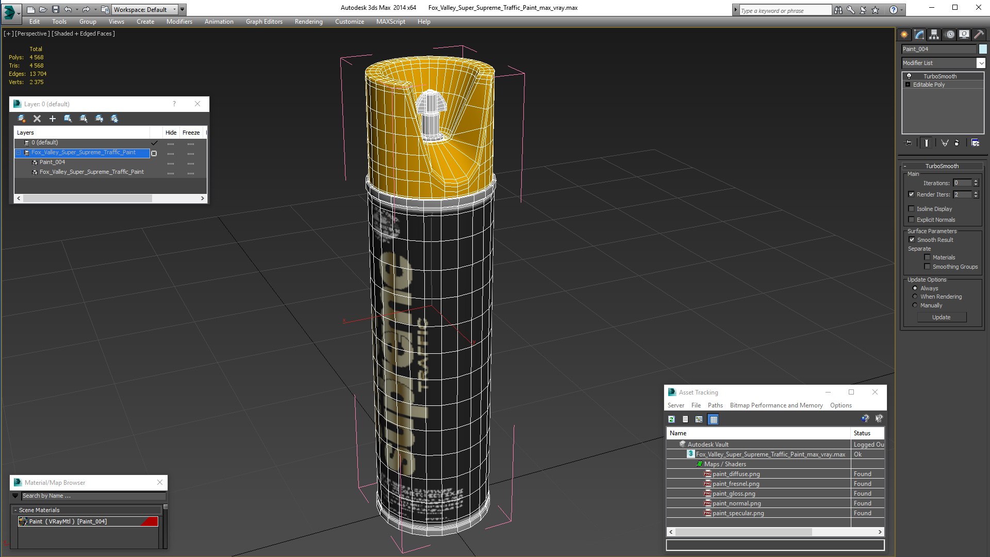Screen dimensions: 990x557
Task: Enable the Explicit Normals checkbox
Action: (x=912, y=220)
